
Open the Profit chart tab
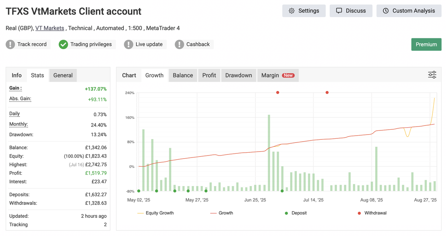[x=209, y=75]
